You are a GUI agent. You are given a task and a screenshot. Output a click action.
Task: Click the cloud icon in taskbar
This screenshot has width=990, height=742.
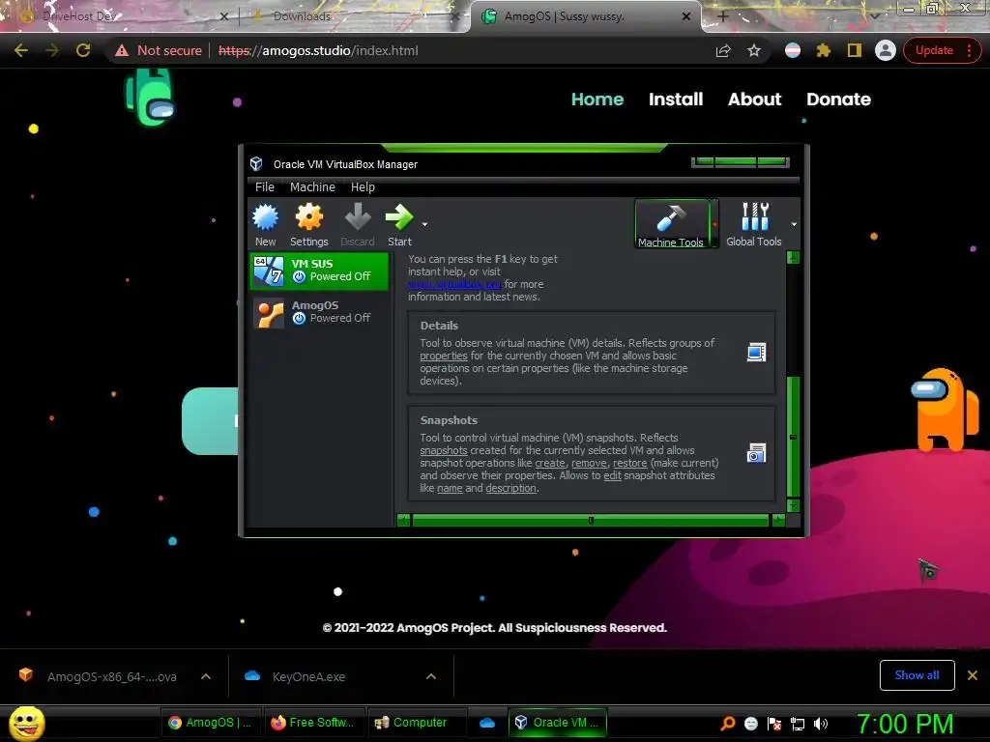(x=487, y=723)
